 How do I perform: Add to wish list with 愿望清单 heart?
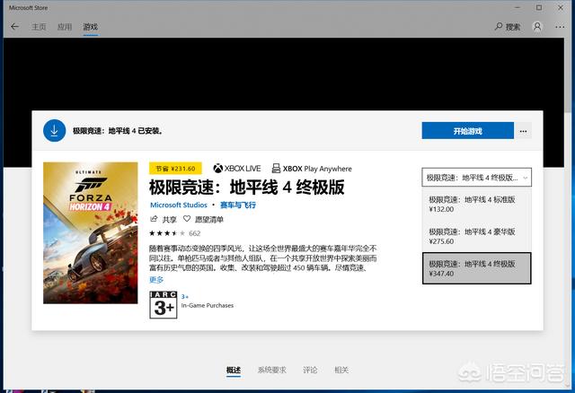point(203,220)
